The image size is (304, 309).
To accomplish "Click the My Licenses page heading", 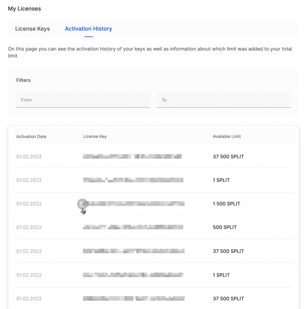I will [24, 9].
